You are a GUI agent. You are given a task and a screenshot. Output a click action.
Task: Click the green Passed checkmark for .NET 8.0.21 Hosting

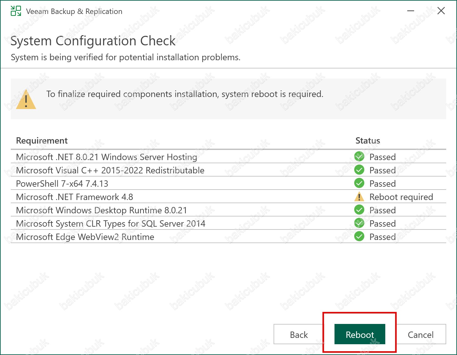tap(359, 157)
